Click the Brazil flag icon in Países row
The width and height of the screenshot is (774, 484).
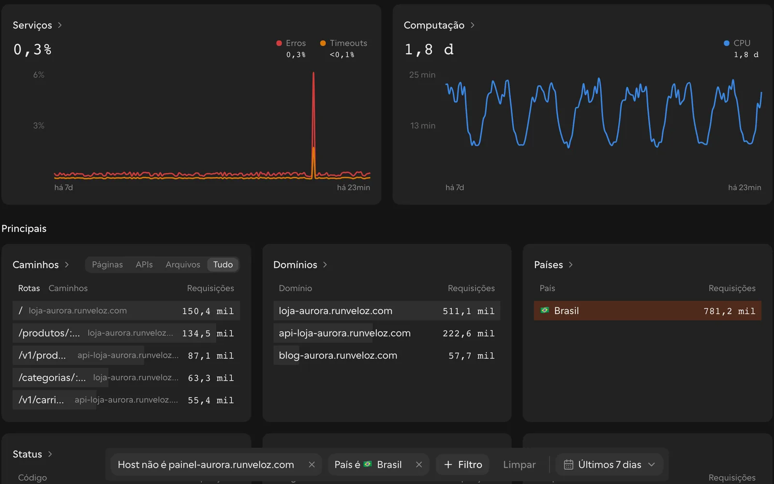545,310
